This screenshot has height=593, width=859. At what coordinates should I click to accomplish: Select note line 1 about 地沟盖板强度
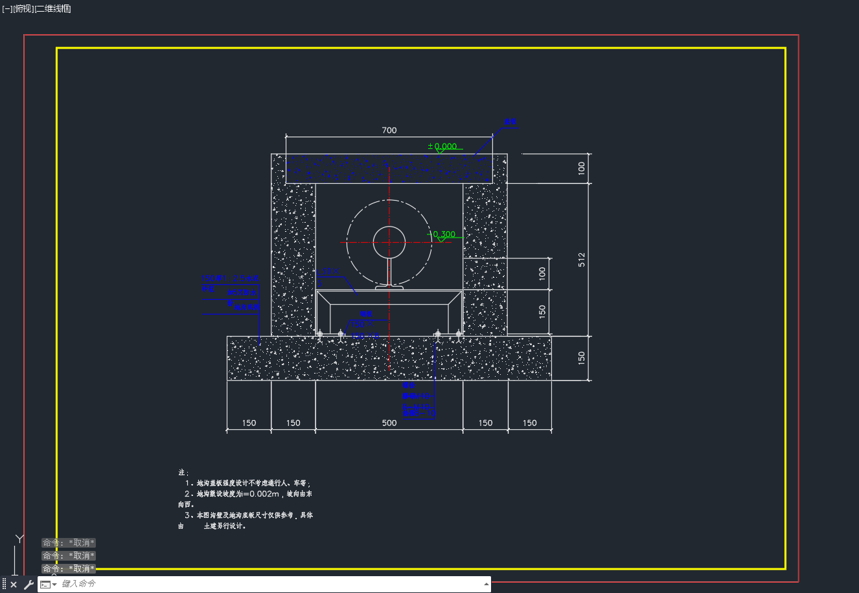[247, 483]
